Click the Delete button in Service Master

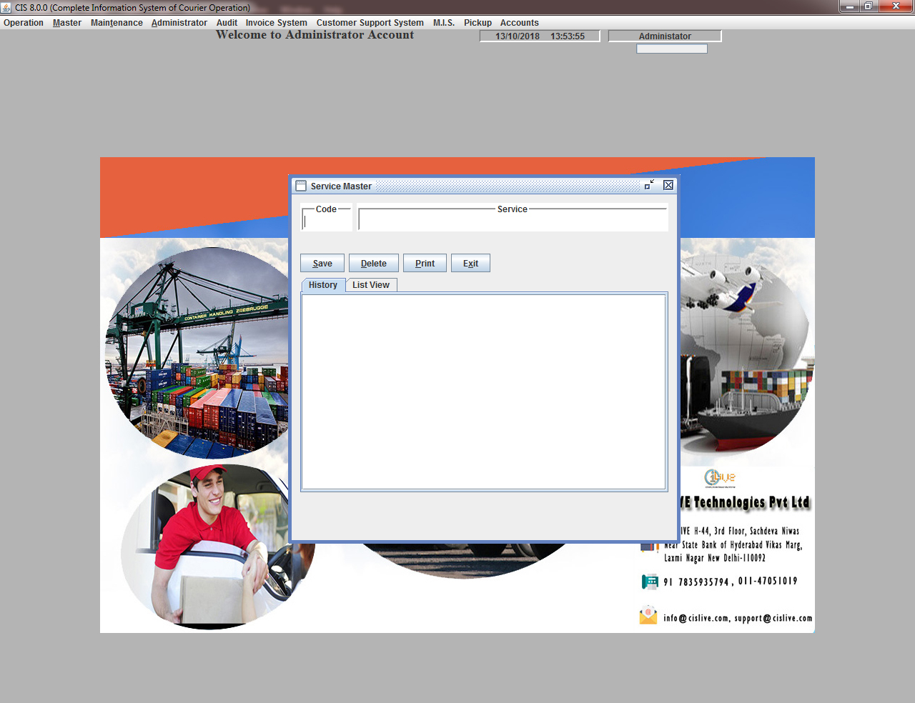[x=374, y=263]
